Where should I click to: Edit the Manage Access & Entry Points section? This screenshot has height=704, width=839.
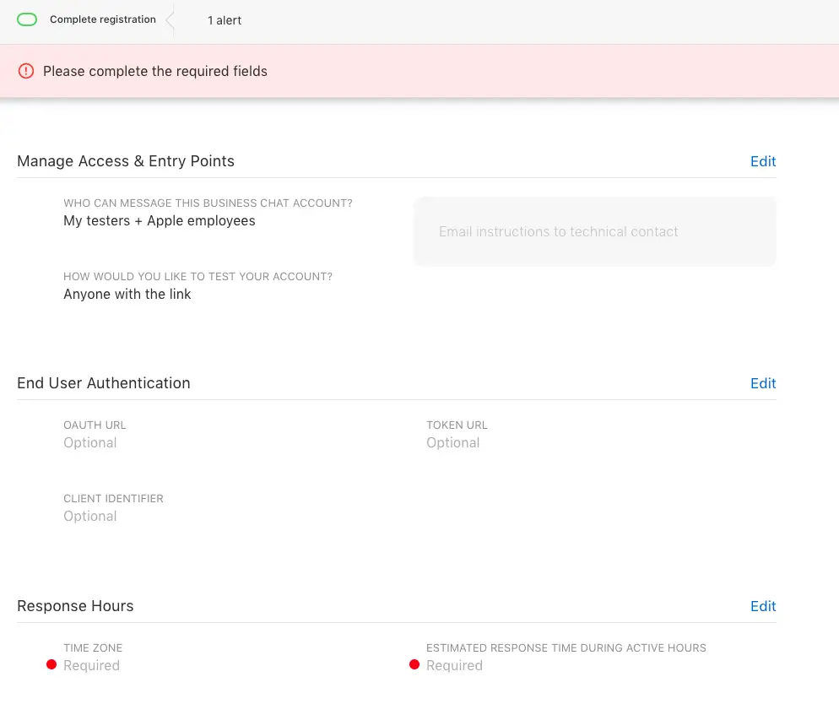(x=762, y=161)
